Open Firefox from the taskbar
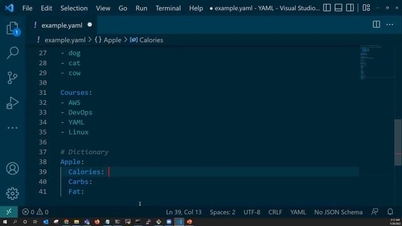The width and height of the screenshot is (402, 226). (97, 222)
